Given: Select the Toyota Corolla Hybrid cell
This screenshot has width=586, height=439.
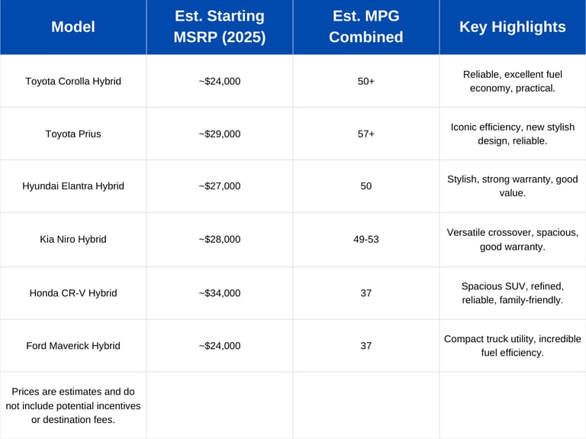Looking at the screenshot, I should click(x=73, y=81).
